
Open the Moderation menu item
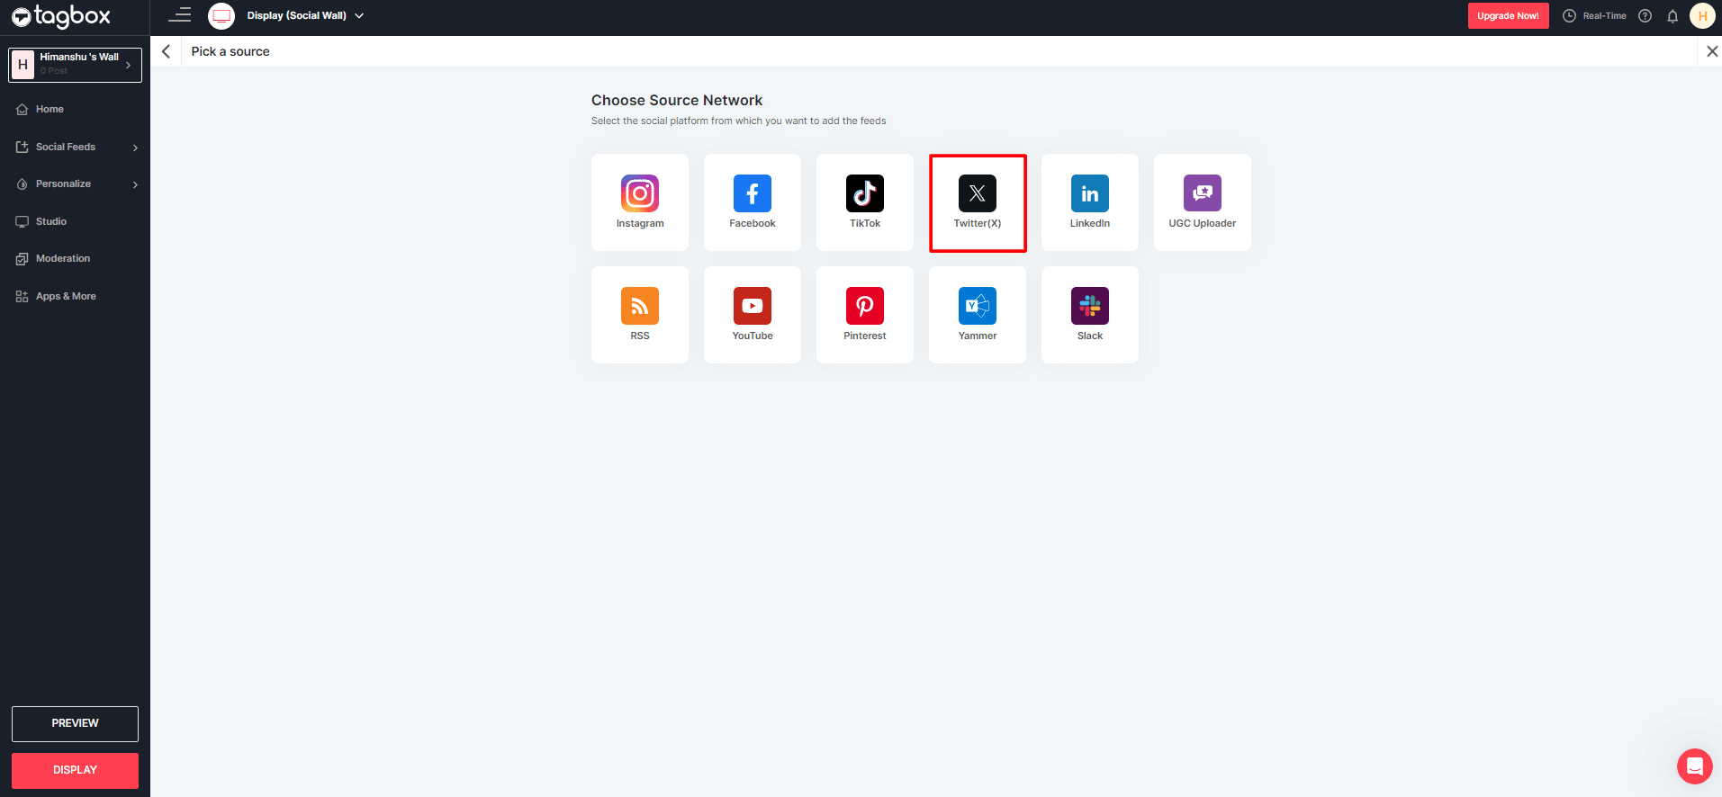tap(63, 259)
